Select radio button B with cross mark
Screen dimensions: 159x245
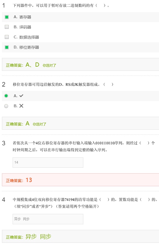(x=6, y=106)
